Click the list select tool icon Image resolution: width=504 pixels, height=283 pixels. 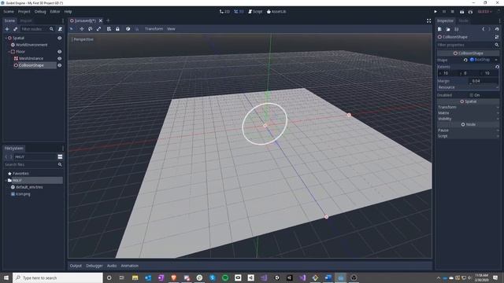pyautogui.click(x=109, y=29)
